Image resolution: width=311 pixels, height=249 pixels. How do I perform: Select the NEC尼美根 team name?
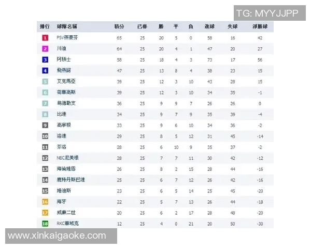(67, 158)
